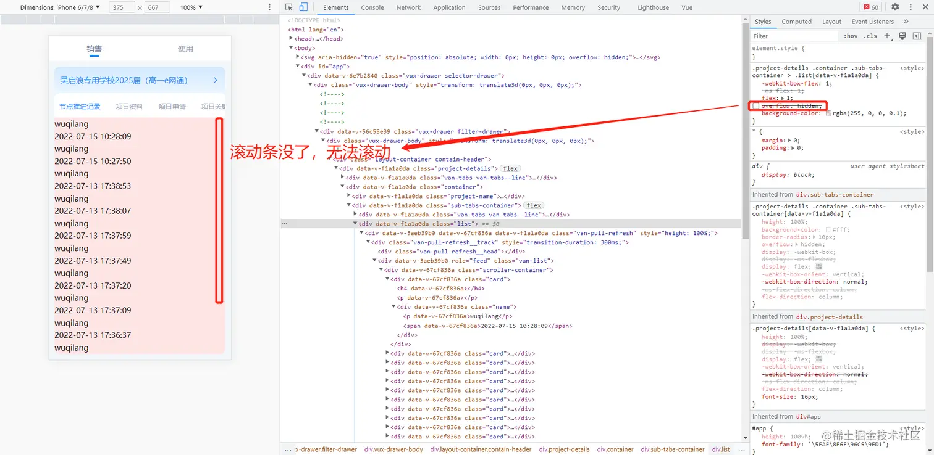Switch to the Computed styles tab
Viewport: 934px width, 455px height.
point(796,22)
